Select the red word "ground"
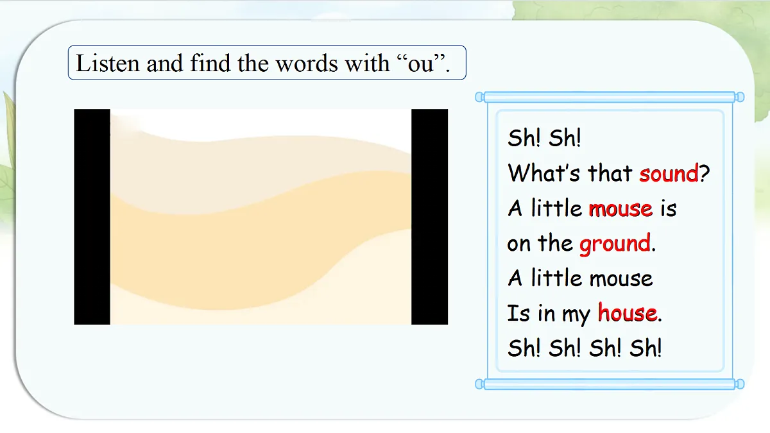 615,244
